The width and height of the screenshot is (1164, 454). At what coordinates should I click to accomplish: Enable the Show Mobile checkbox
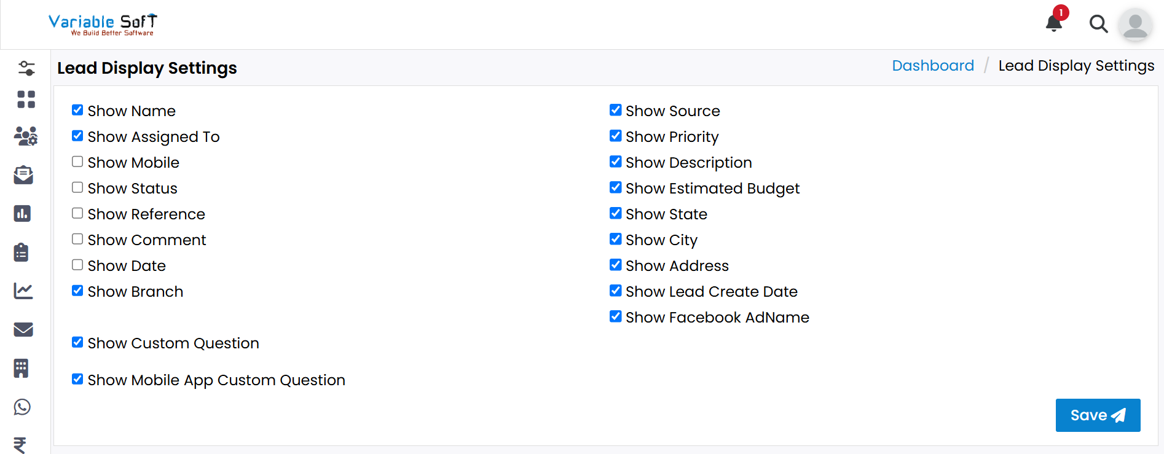click(x=77, y=162)
